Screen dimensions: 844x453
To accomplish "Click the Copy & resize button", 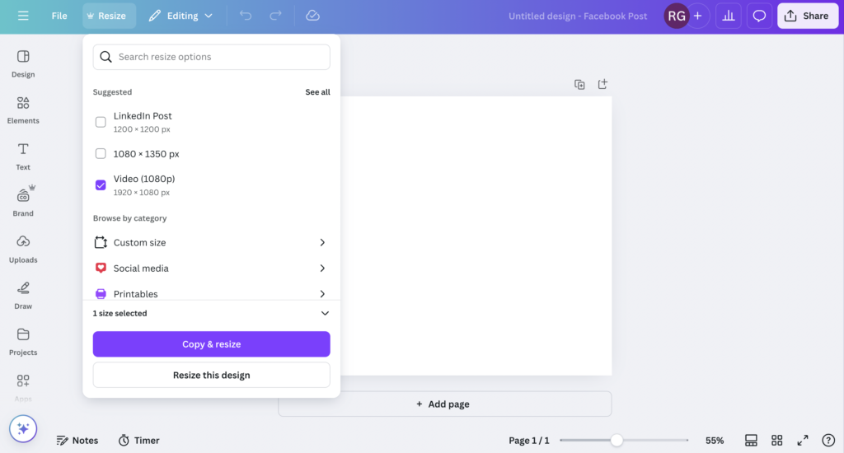I will tap(211, 344).
